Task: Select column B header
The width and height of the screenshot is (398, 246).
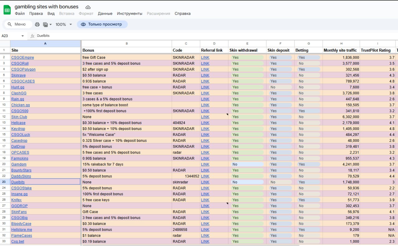Action: pos(127,44)
